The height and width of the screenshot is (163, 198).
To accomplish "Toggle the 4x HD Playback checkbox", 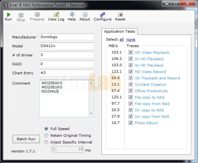I will point(130,65).
